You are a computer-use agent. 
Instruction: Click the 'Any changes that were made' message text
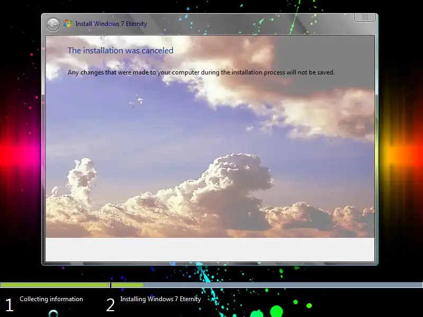point(201,72)
